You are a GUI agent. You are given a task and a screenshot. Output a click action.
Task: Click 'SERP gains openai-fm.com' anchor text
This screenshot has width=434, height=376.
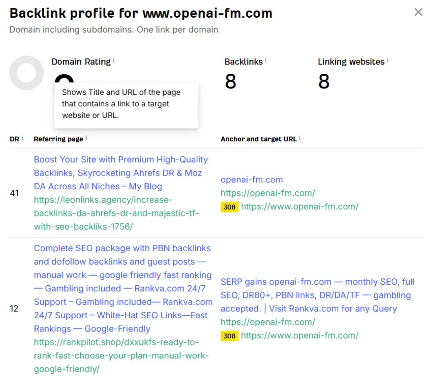point(318,295)
